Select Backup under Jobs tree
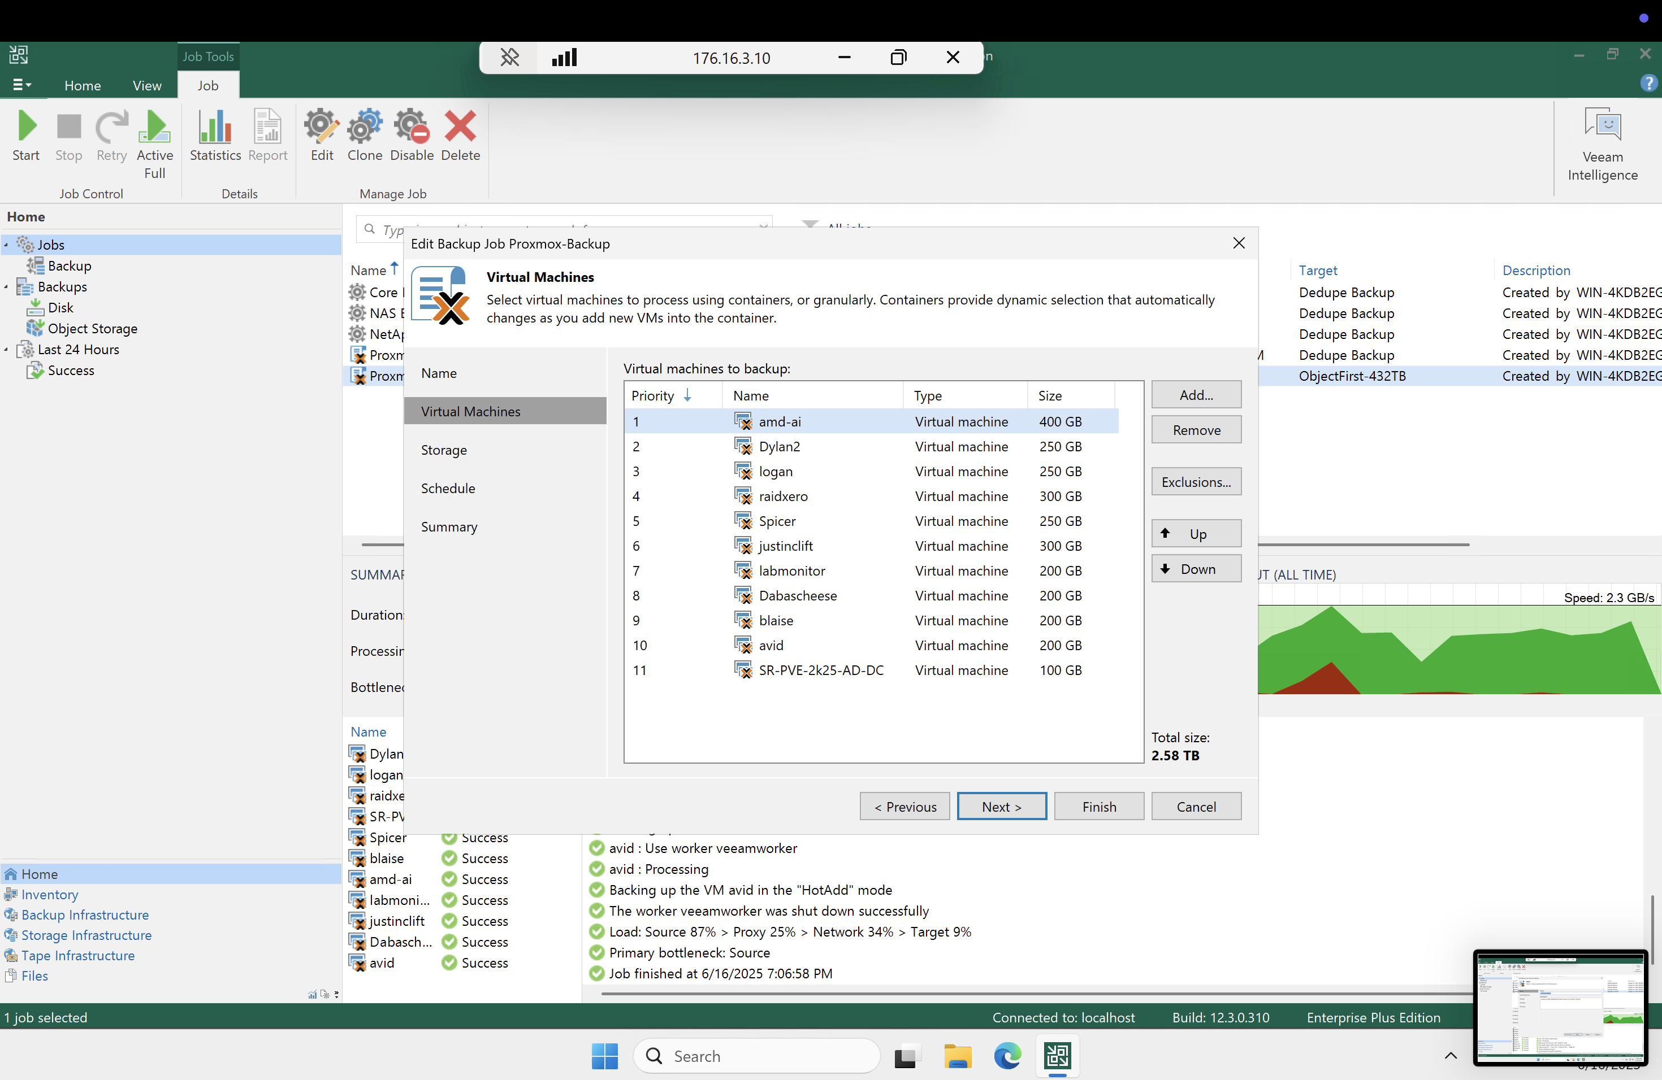This screenshot has width=1662, height=1080. point(59,266)
